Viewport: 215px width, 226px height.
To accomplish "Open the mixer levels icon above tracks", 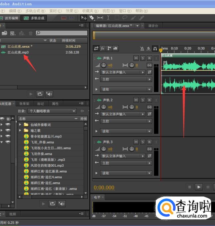I will tap(115, 48).
